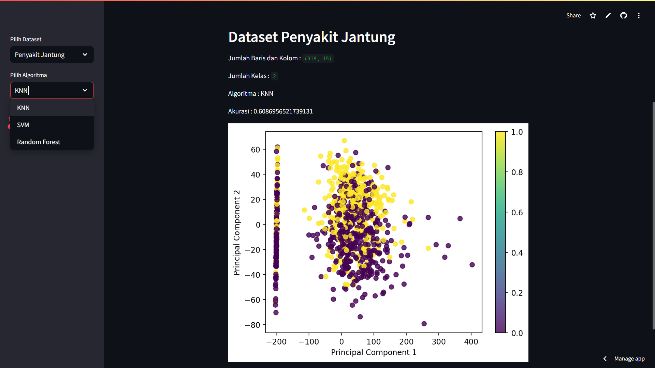655x368 pixels.
Task: Open the GitHub repository icon
Action: (624, 15)
